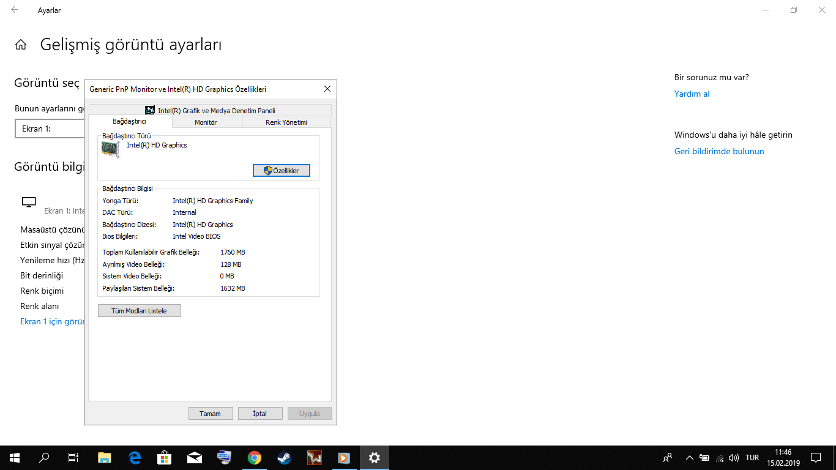Click the Settings gear in the taskbar
Image resolution: width=836 pixels, height=470 pixels.
click(375, 457)
